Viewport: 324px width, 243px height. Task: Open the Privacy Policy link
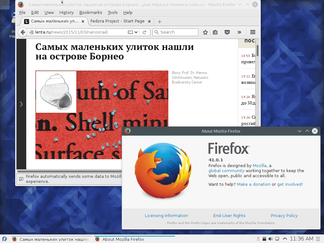[284, 216]
